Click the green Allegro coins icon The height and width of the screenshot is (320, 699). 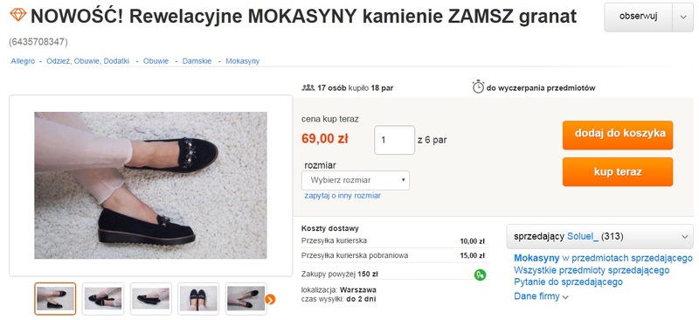click(x=480, y=275)
